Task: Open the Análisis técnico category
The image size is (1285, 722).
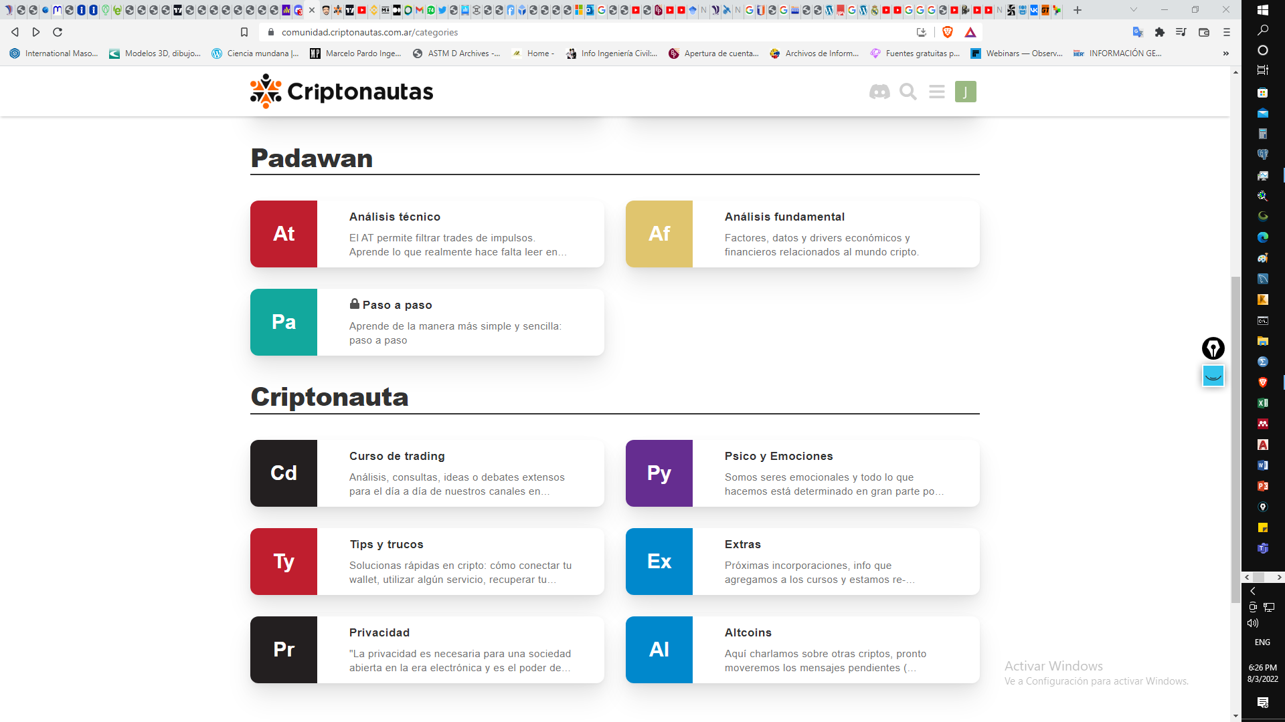Action: (395, 217)
